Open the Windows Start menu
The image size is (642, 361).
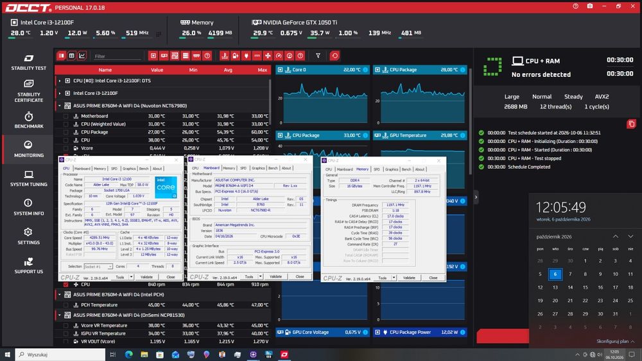click(x=7, y=355)
